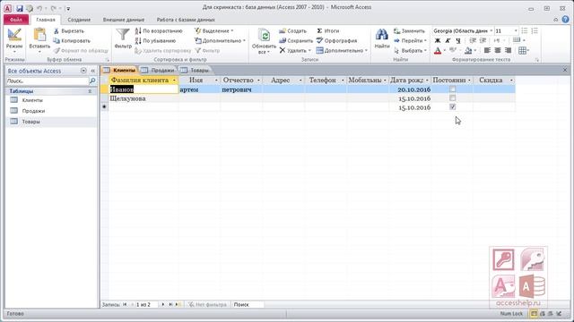
Task: Open Скидка column filter dropdown
Action: pyautogui.click(x=511, y=80)
